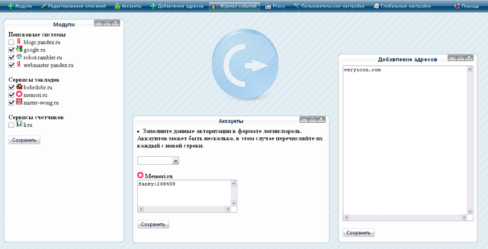Click the Google icon next to google.ru
The image size is (488, 249).
coord(20,49)
